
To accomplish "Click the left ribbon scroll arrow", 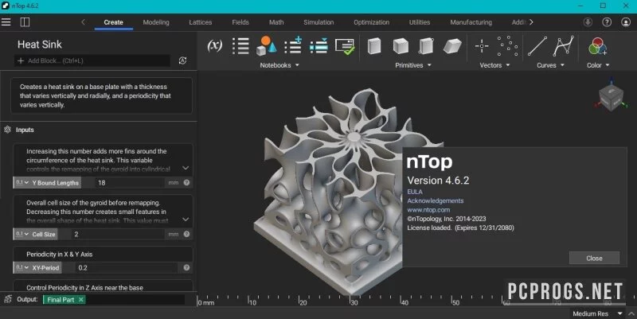I will pyautogui.click(x=84, y=22).
